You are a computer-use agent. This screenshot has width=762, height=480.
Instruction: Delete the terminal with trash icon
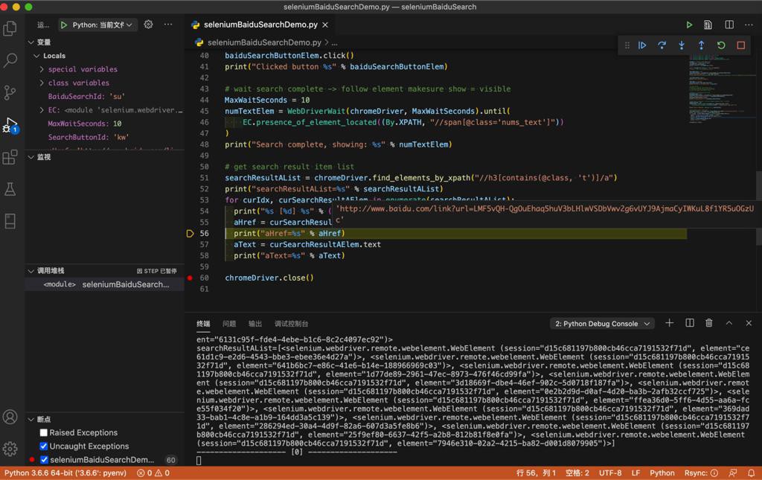709,323
